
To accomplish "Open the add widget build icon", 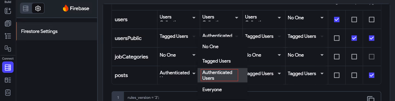I will [8, 11].
